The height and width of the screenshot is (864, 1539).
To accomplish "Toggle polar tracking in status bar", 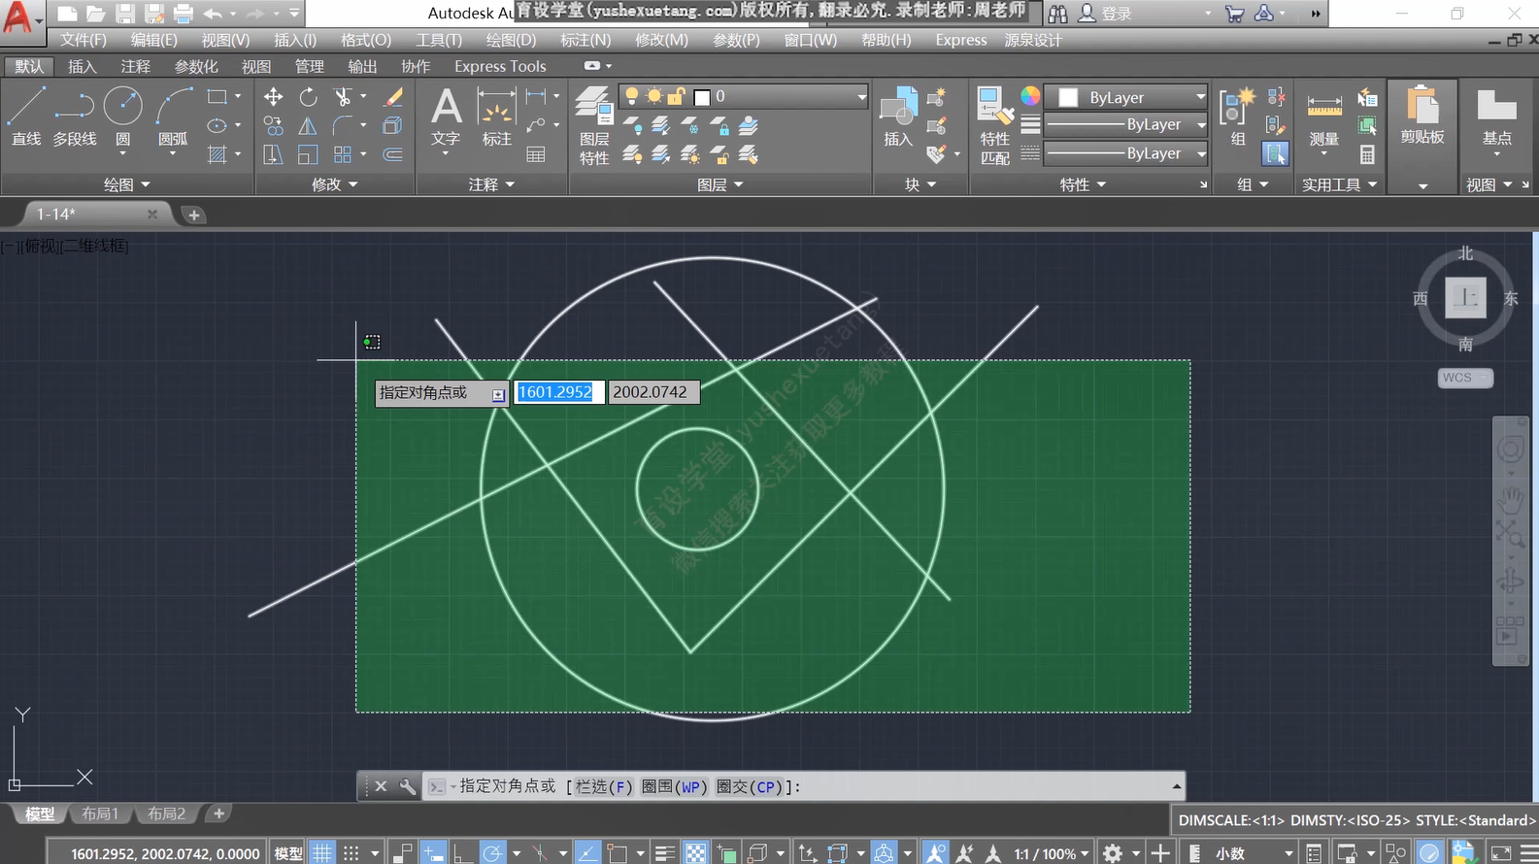I will (x=493, y=852).
